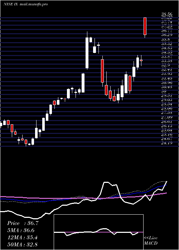The image size is (179, 250).
Task: Click the Live MACD inset panel
Action: (98, 232)
